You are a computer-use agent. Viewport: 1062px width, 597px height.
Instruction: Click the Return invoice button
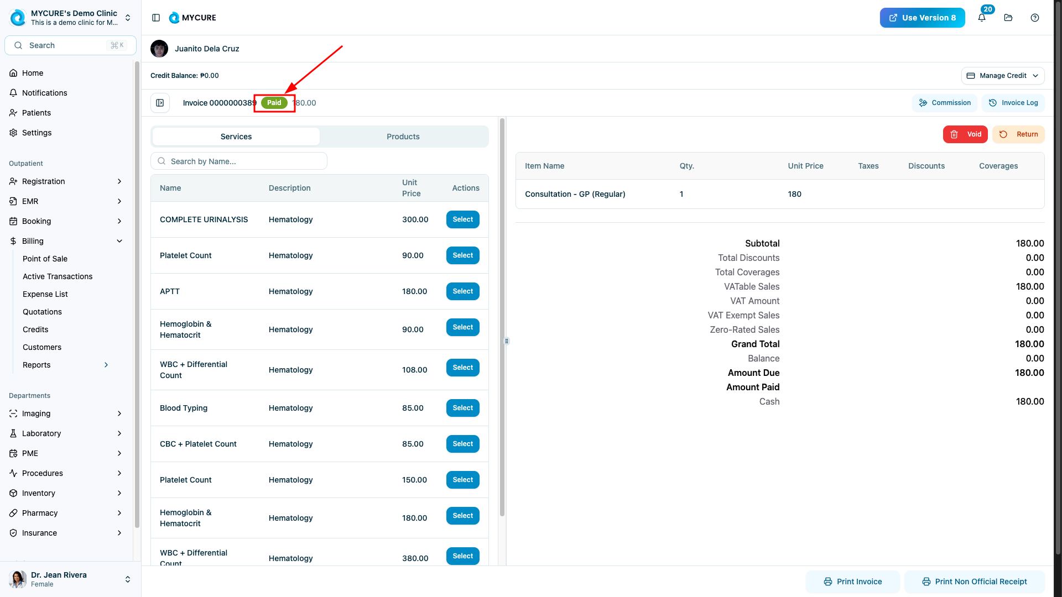[x=1018, y=134]
